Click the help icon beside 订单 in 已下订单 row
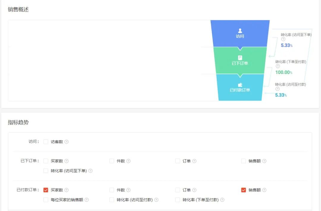This screenshot has height=211, width=321. (x=194, y=161)
